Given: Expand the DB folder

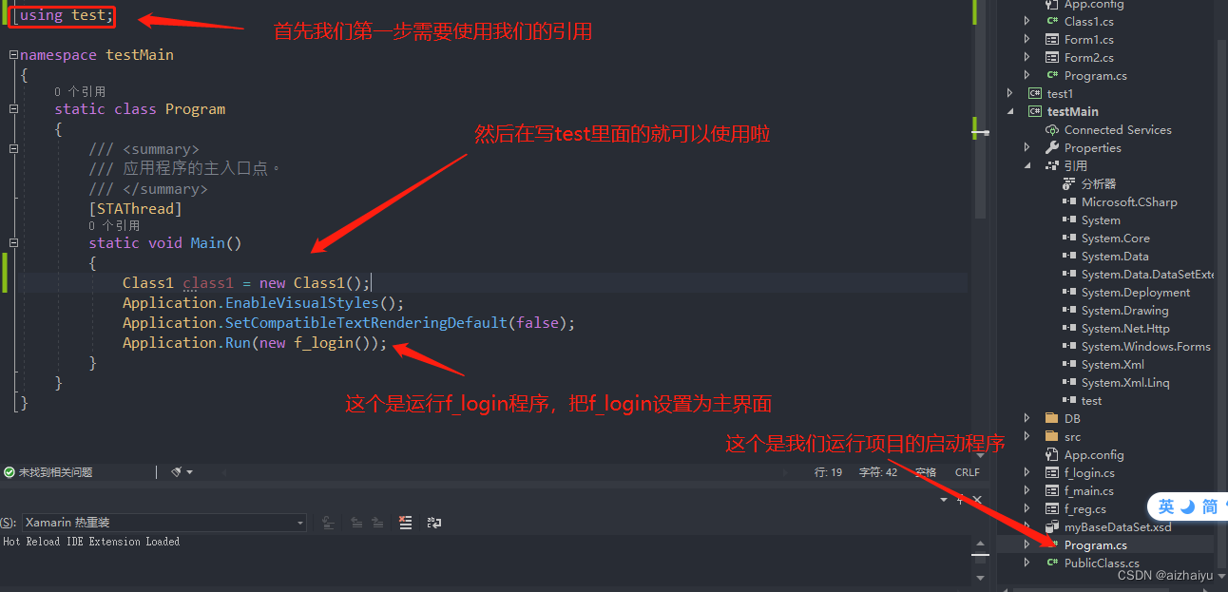Looking at the screenshot, I should pos(1027,418).
